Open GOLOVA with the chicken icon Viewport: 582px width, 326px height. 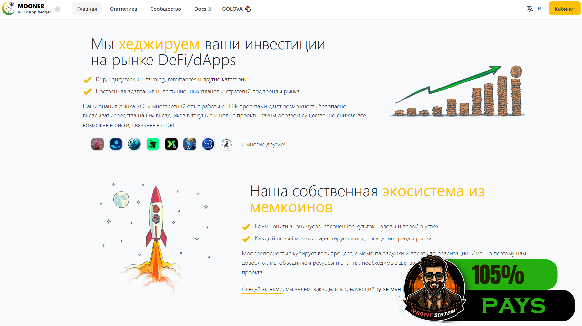click(236, 9)
